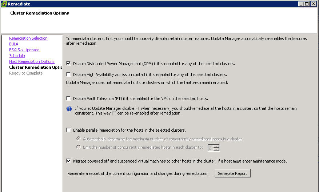Click the blue information icon
This screenshot has width=319, height=192.
pyautogui.click(x=69, y=109)
